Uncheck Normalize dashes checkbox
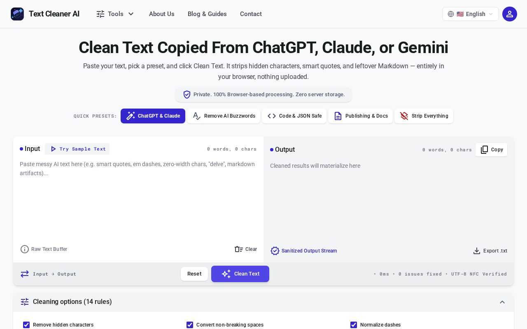 pos(354,325)
